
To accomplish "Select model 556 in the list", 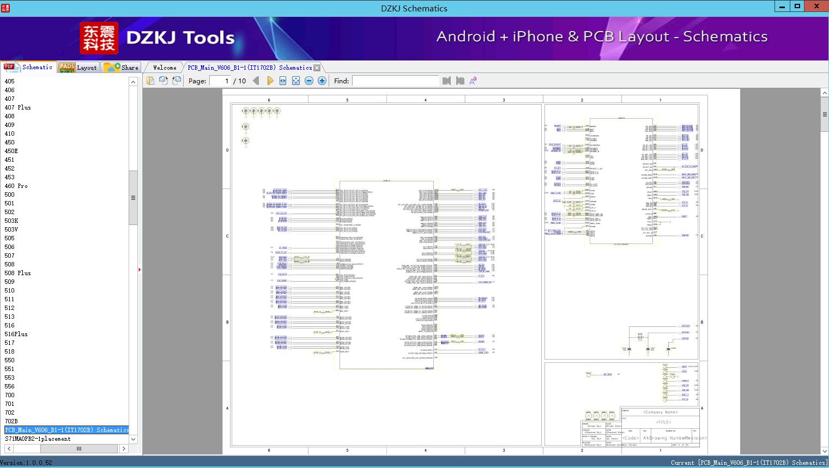I will [10, 386].
